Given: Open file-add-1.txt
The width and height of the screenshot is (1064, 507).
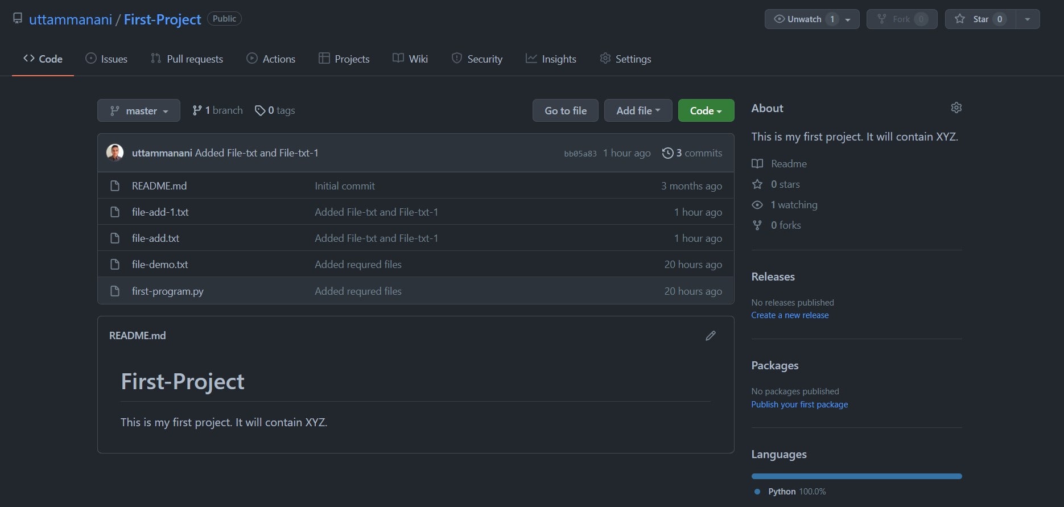Looking at the screenshot, I should (x=160, y=212).
